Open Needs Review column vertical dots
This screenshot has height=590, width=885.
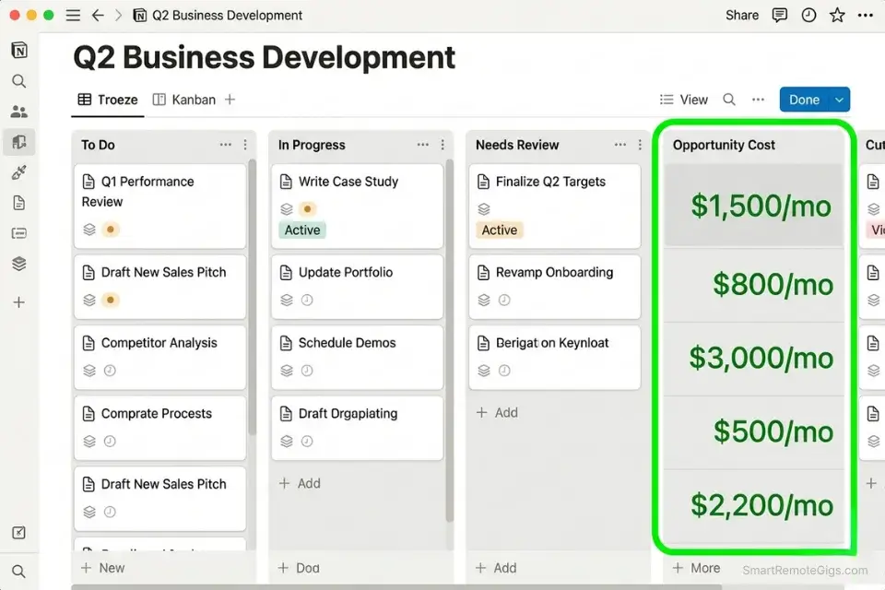pos(640,145)
